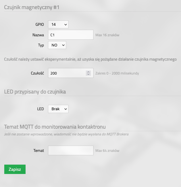This screenshot has width=181, height=187.
Task: Click the Czułość field label
Action: click(x=37, y=73)
